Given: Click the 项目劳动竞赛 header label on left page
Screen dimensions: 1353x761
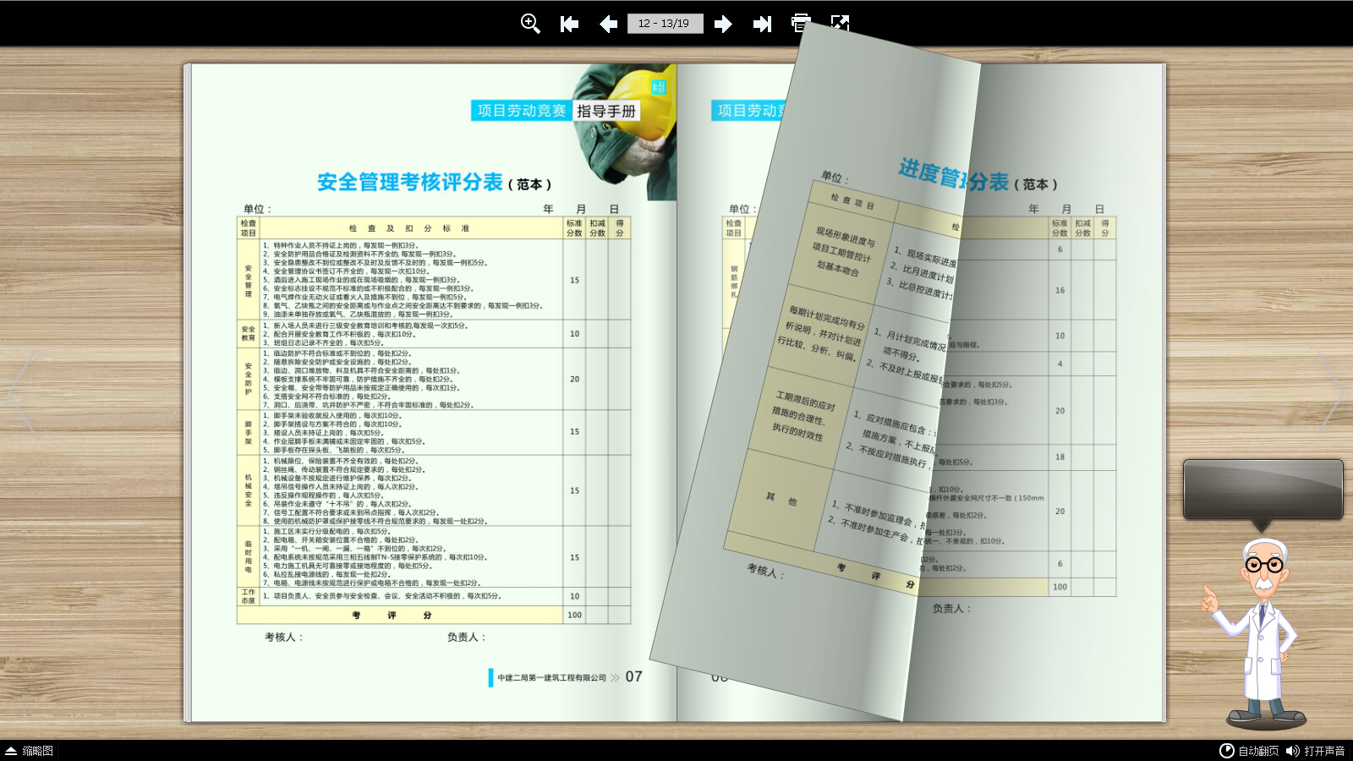Looking at the screenshot, I should point(522,111).
